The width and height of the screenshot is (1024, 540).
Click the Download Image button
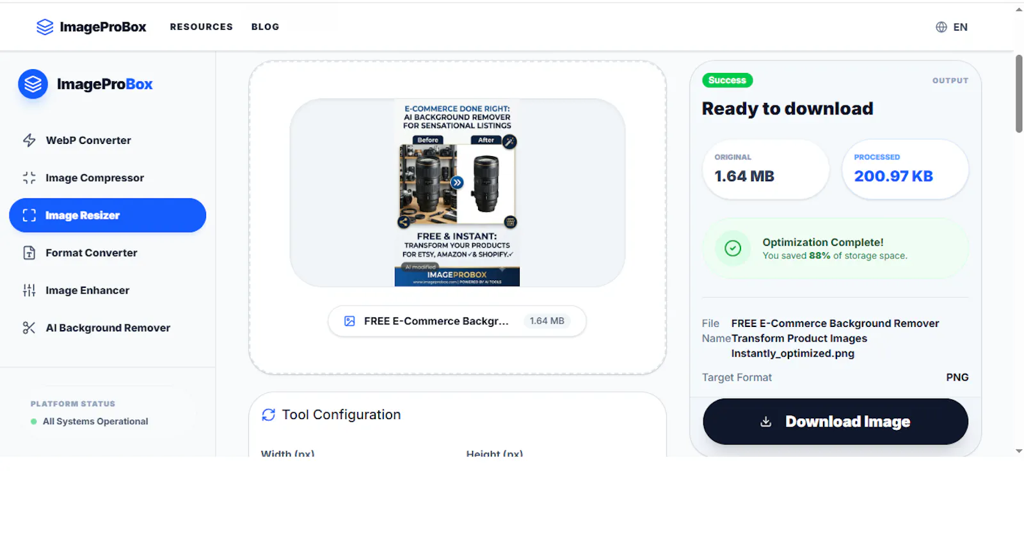click(835, 422)
